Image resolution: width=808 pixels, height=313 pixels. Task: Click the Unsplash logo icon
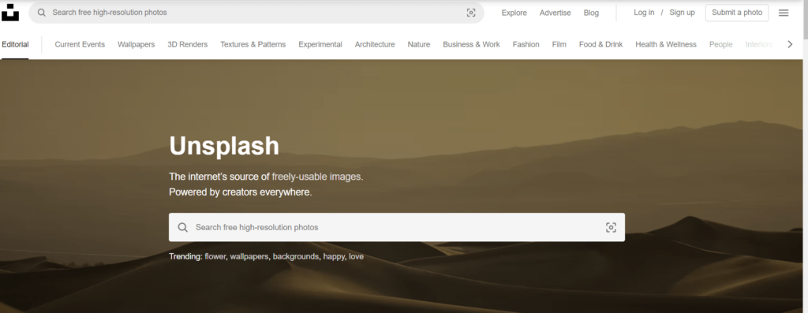coord(10,13)
